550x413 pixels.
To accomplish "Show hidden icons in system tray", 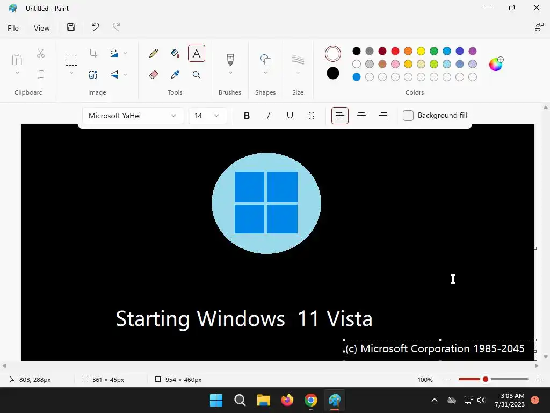I will click(x=434, y=400).
